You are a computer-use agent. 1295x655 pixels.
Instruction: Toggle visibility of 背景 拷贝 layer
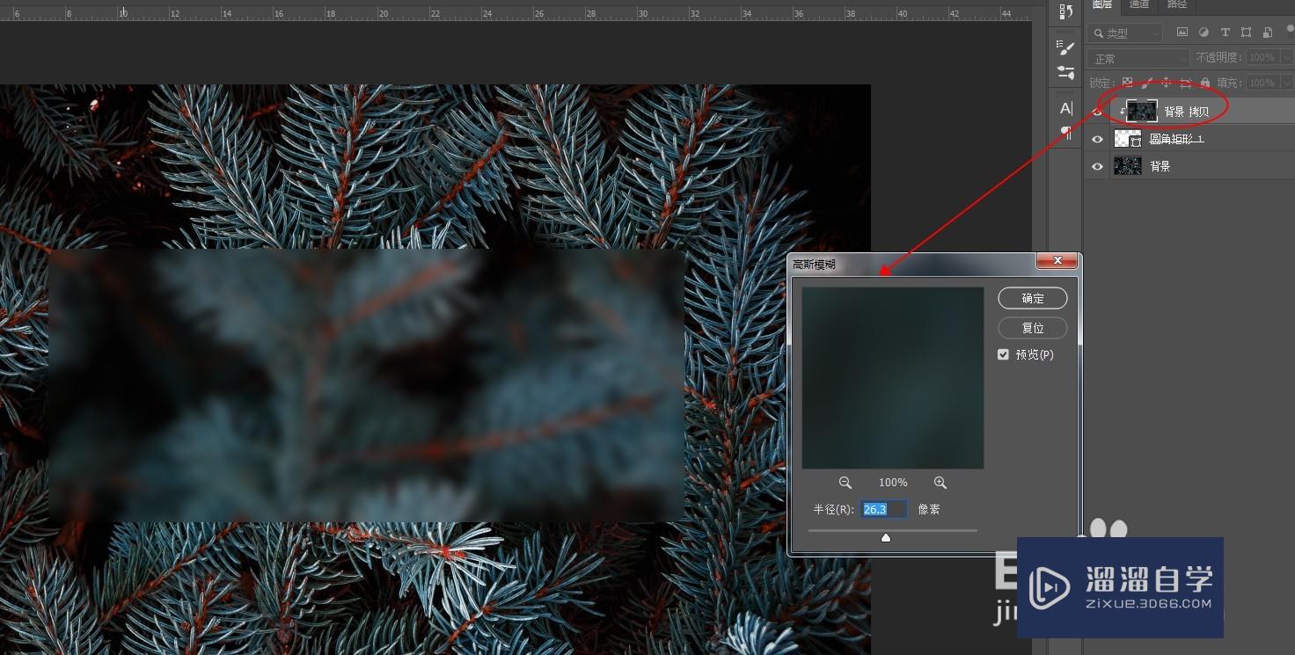tap(1097, 112)
